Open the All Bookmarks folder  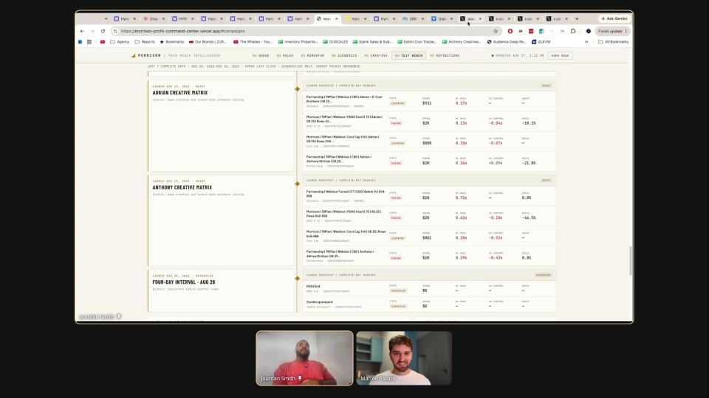click(x=613, y=42)
